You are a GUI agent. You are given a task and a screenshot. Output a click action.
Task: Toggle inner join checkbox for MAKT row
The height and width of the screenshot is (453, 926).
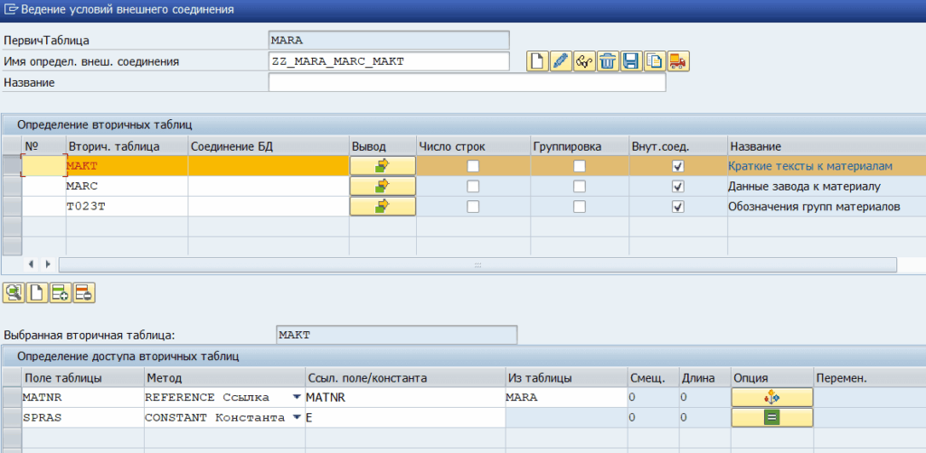678,166
